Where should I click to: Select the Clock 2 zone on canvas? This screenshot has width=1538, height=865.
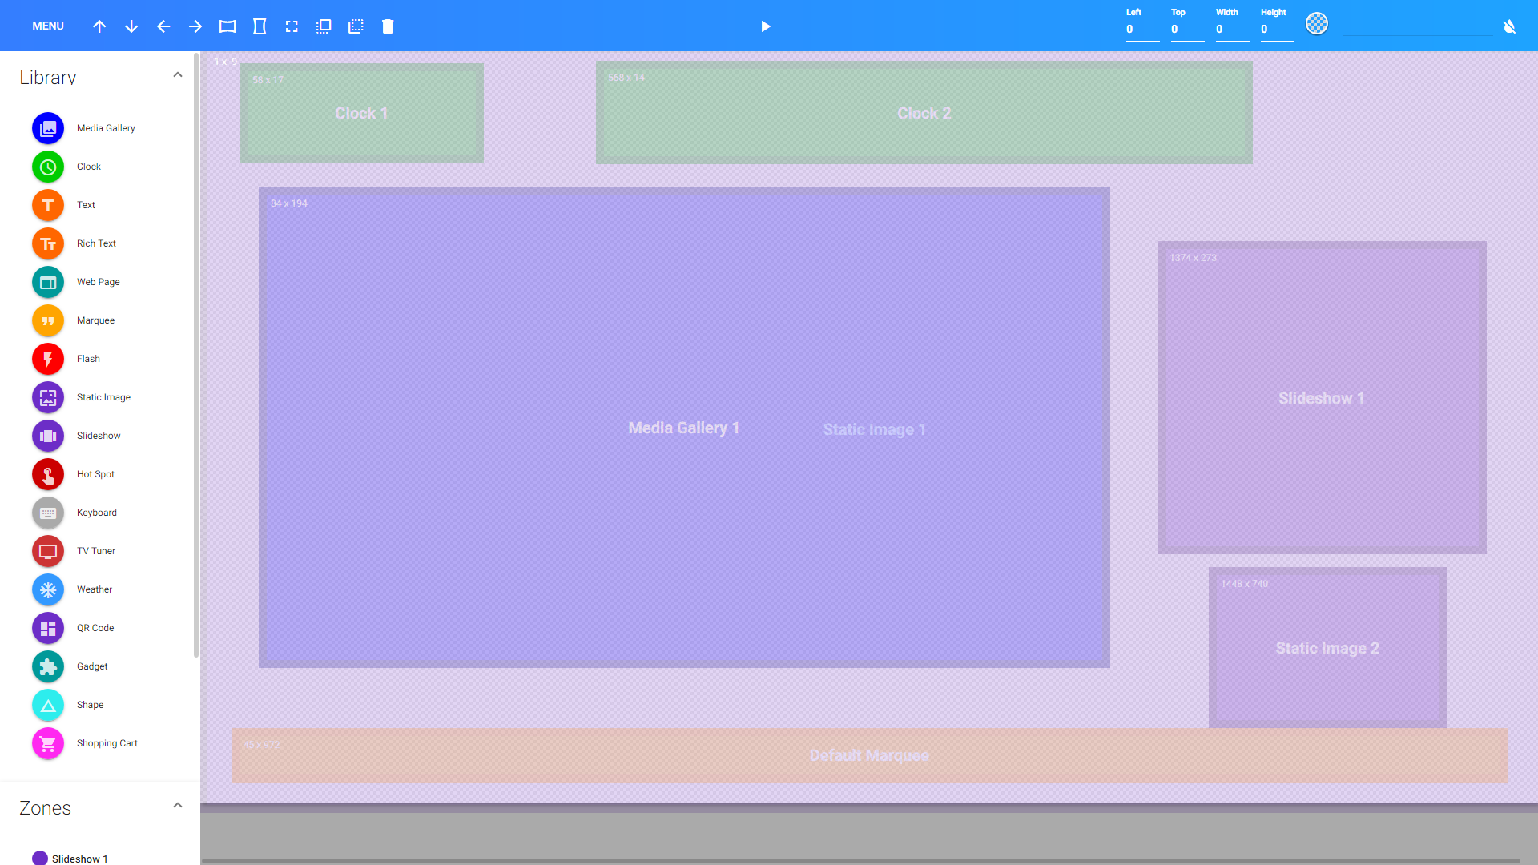(x=924, y=113)
